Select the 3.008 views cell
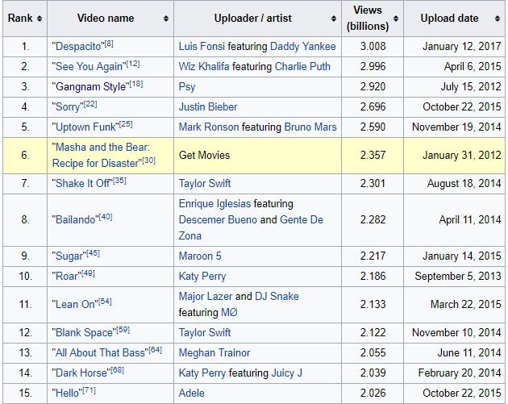 pyautogui.click(x=373, y=47)
